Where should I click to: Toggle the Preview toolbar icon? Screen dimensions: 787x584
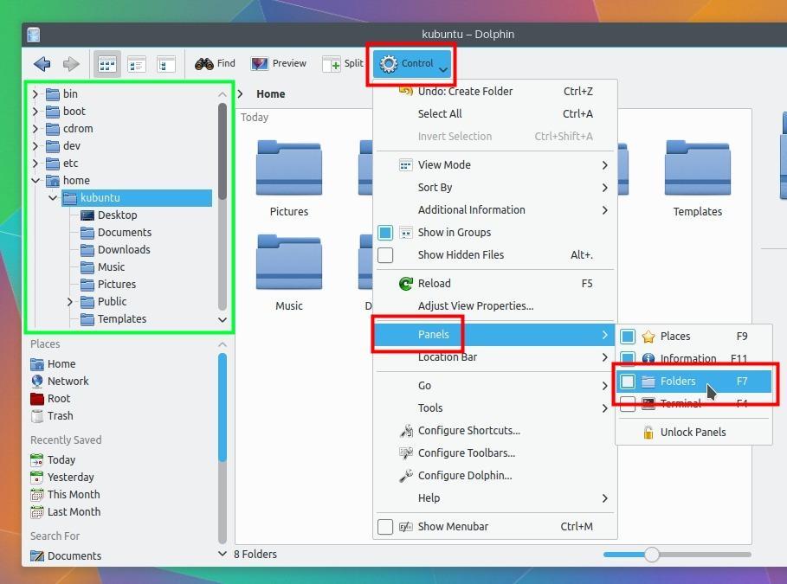278,63
